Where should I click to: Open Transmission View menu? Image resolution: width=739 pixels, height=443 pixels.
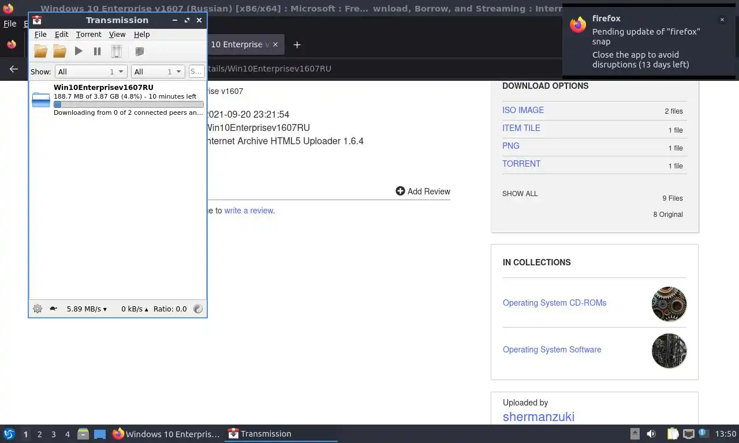(117, 35)
